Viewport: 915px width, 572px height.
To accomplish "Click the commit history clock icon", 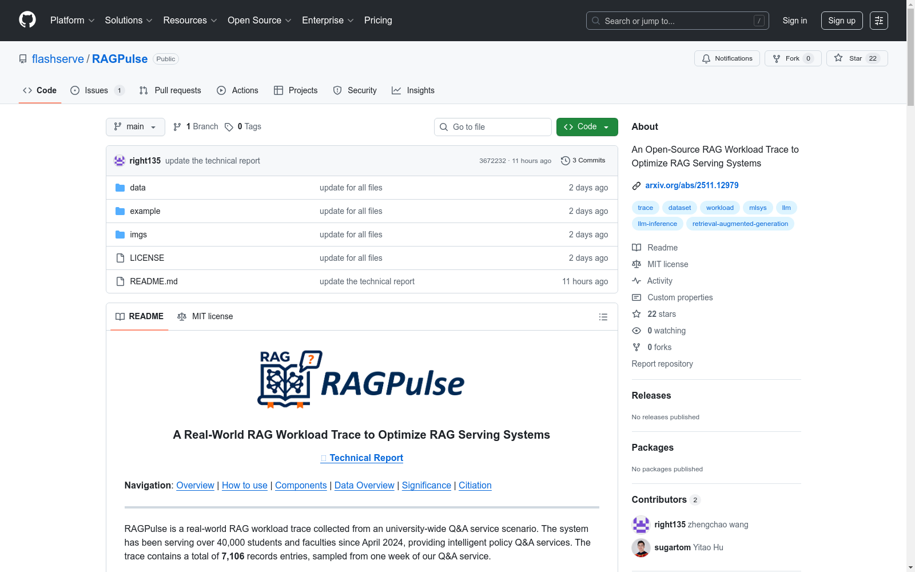I will pos(566,161).
